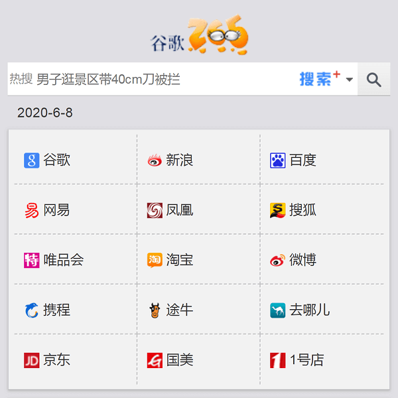
Task: Click the magnifier search button
Action: 373,79
